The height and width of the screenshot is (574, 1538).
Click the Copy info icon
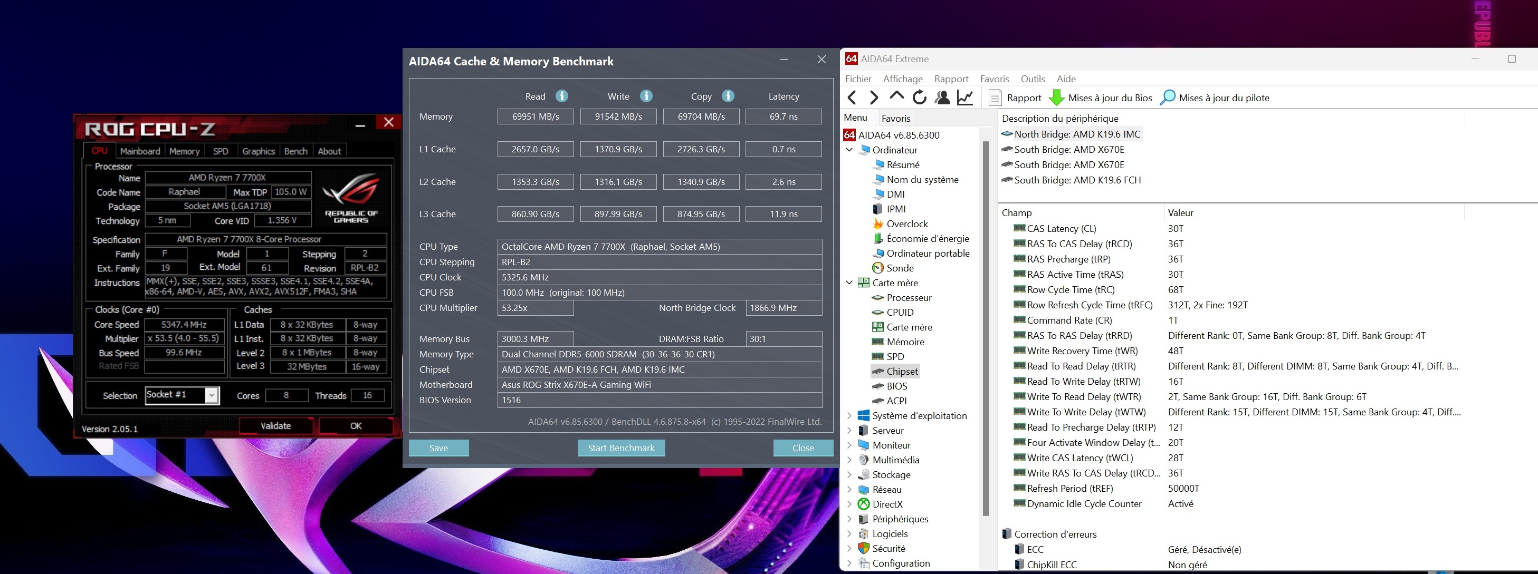click(727, 96)
